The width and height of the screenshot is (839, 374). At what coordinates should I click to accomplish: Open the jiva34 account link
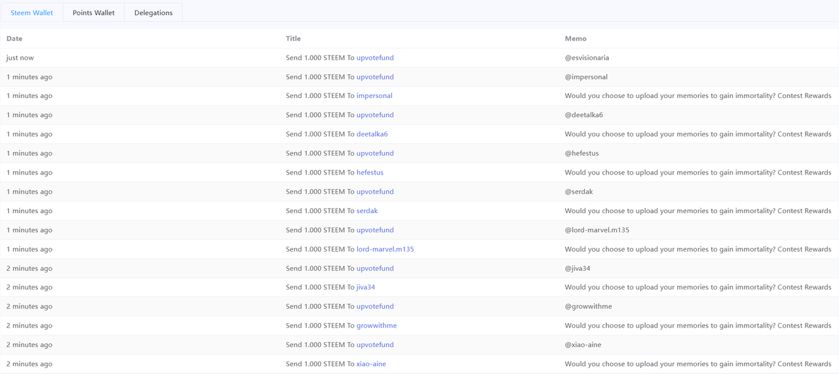366,287
